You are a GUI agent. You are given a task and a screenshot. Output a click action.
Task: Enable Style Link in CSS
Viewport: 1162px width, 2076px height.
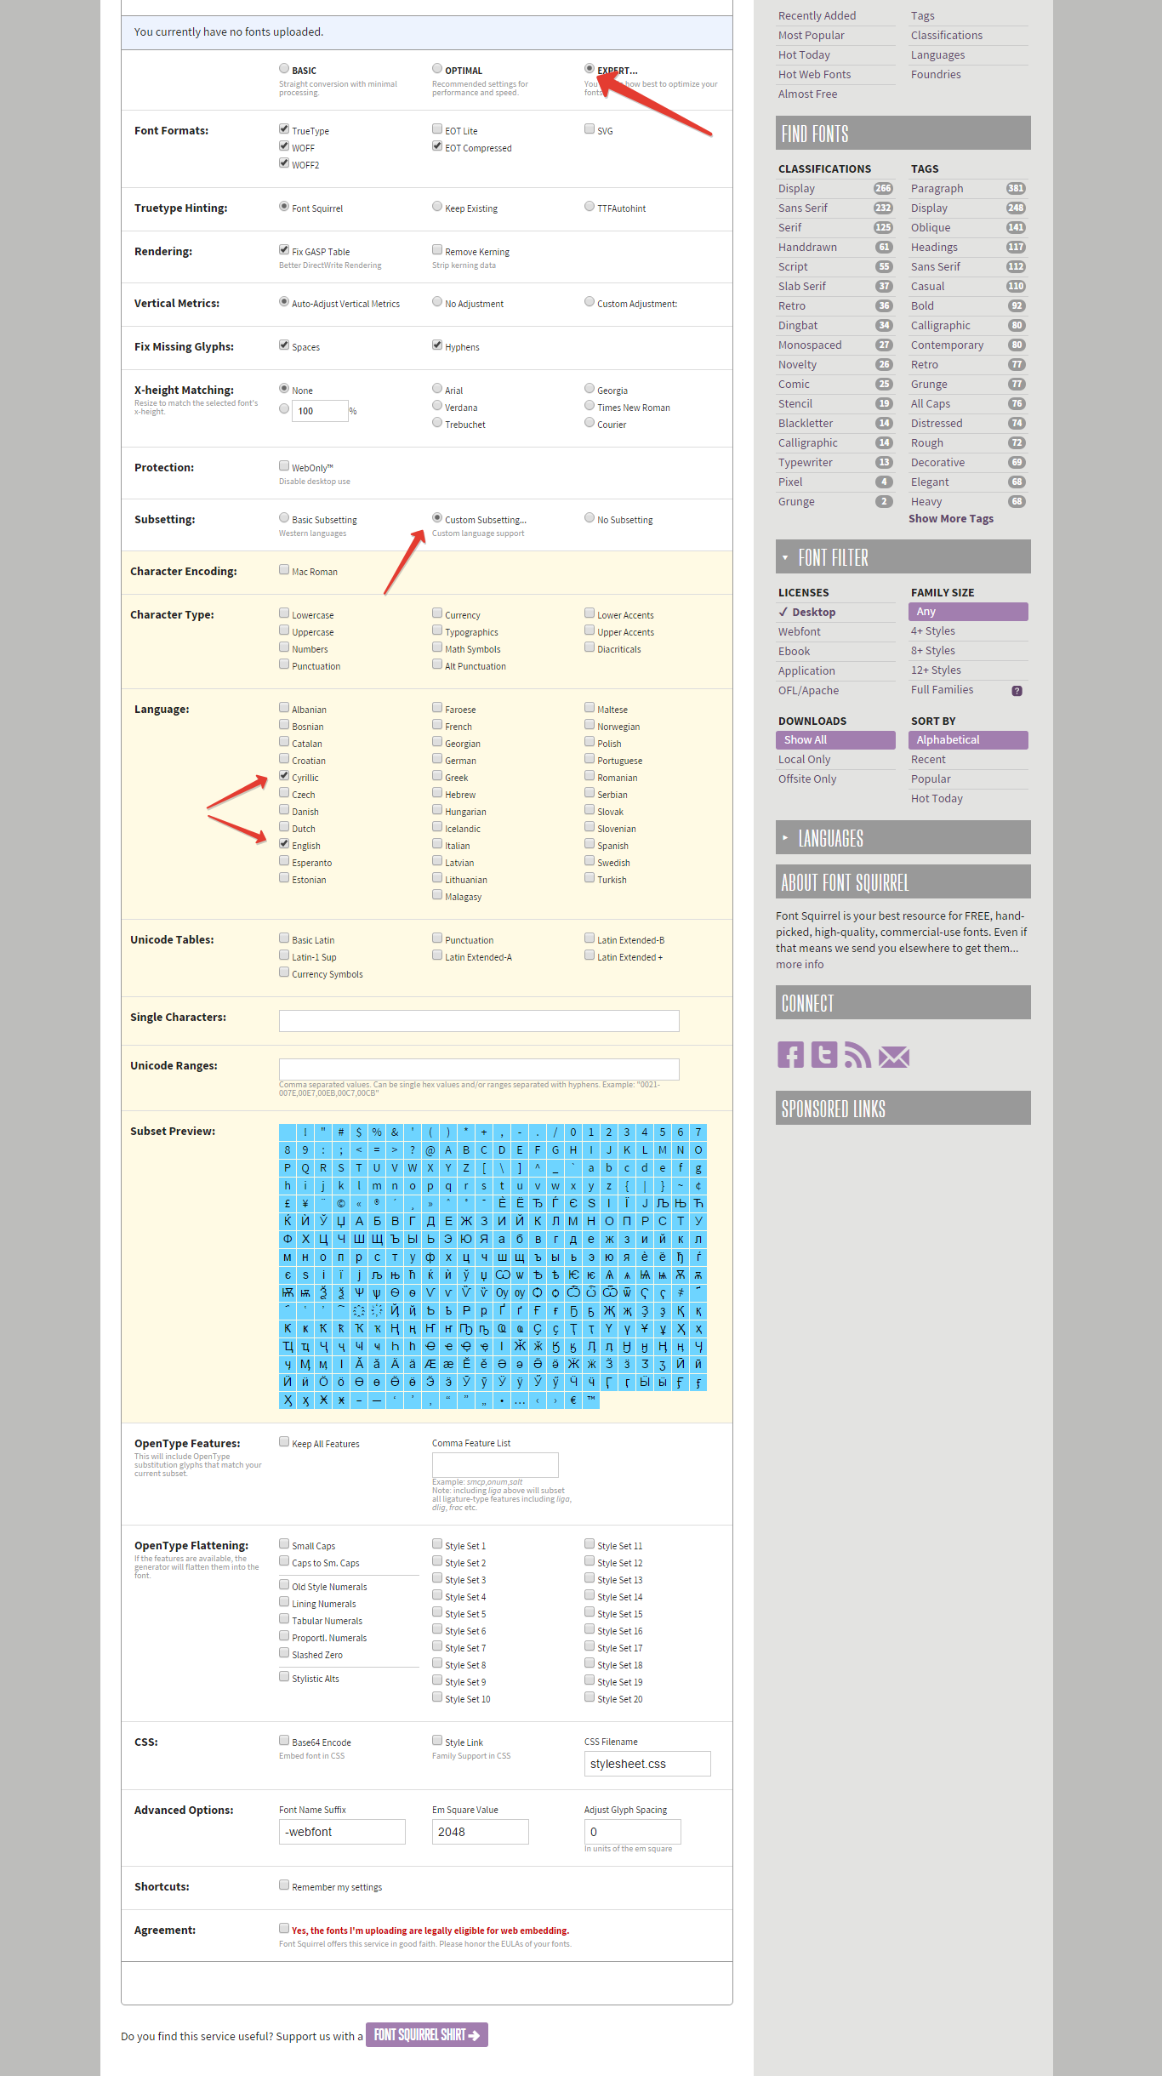(x=437, y=1740)
